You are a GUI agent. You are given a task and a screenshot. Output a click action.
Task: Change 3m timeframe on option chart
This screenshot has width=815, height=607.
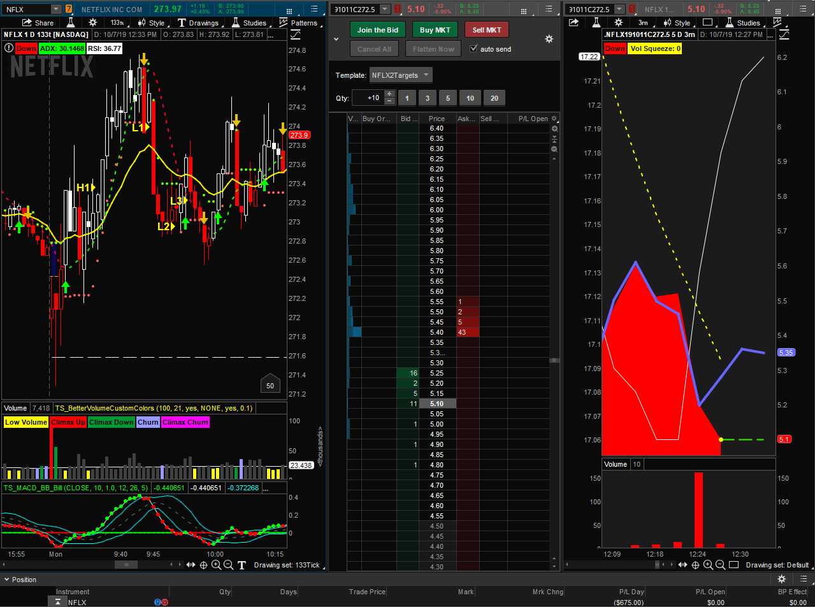[x=644, y=23]
